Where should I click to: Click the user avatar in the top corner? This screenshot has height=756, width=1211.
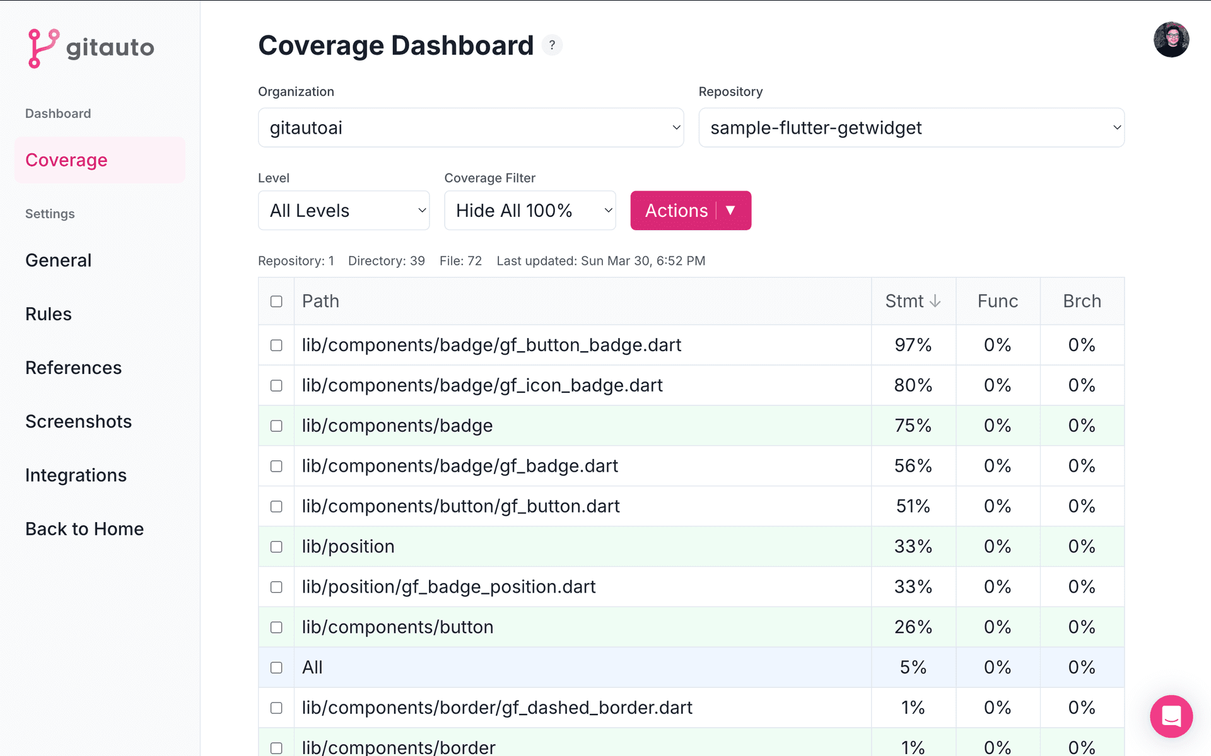coord(1171,39)
